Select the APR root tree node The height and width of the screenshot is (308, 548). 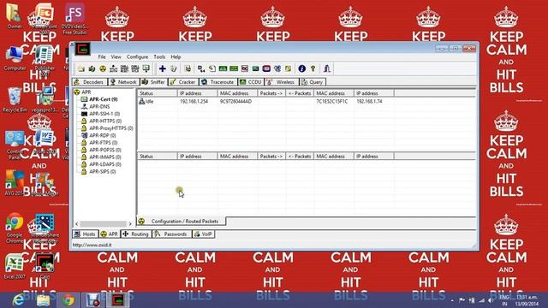point(82,92)
